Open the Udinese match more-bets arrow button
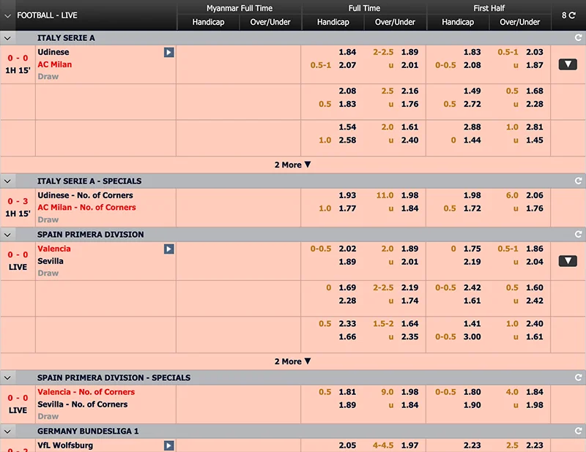586x452 pixels. 568,64
